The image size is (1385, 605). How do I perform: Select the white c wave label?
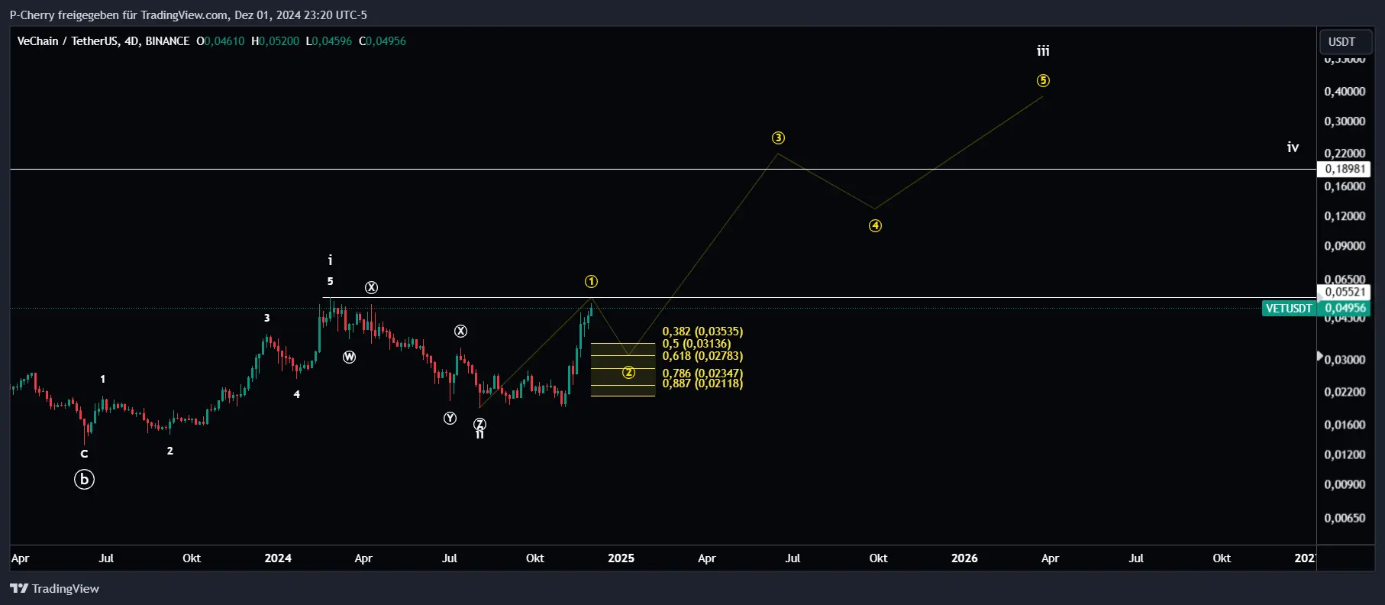pyautogui.click(x=84, y=454)
